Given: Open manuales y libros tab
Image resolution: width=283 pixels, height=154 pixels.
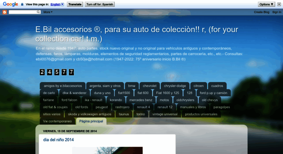Looking at the screenshot, I should tap(193, 107).
